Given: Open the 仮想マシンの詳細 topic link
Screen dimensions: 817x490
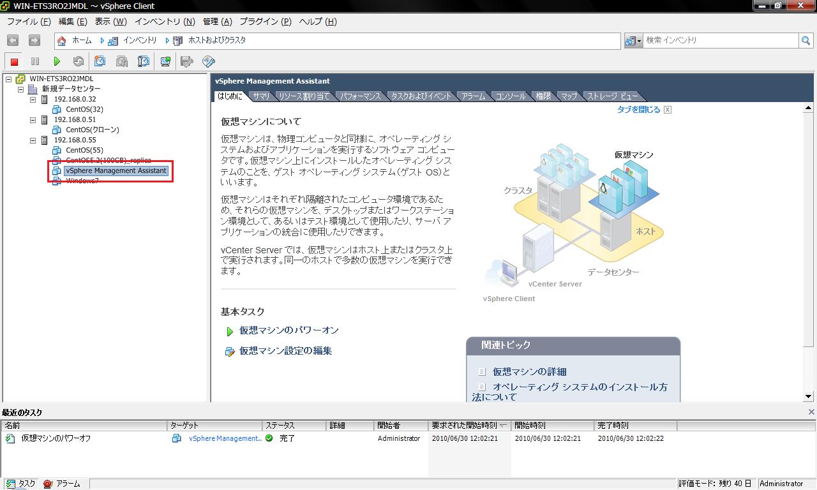Looking at the screenshot, I should [530, 372].
